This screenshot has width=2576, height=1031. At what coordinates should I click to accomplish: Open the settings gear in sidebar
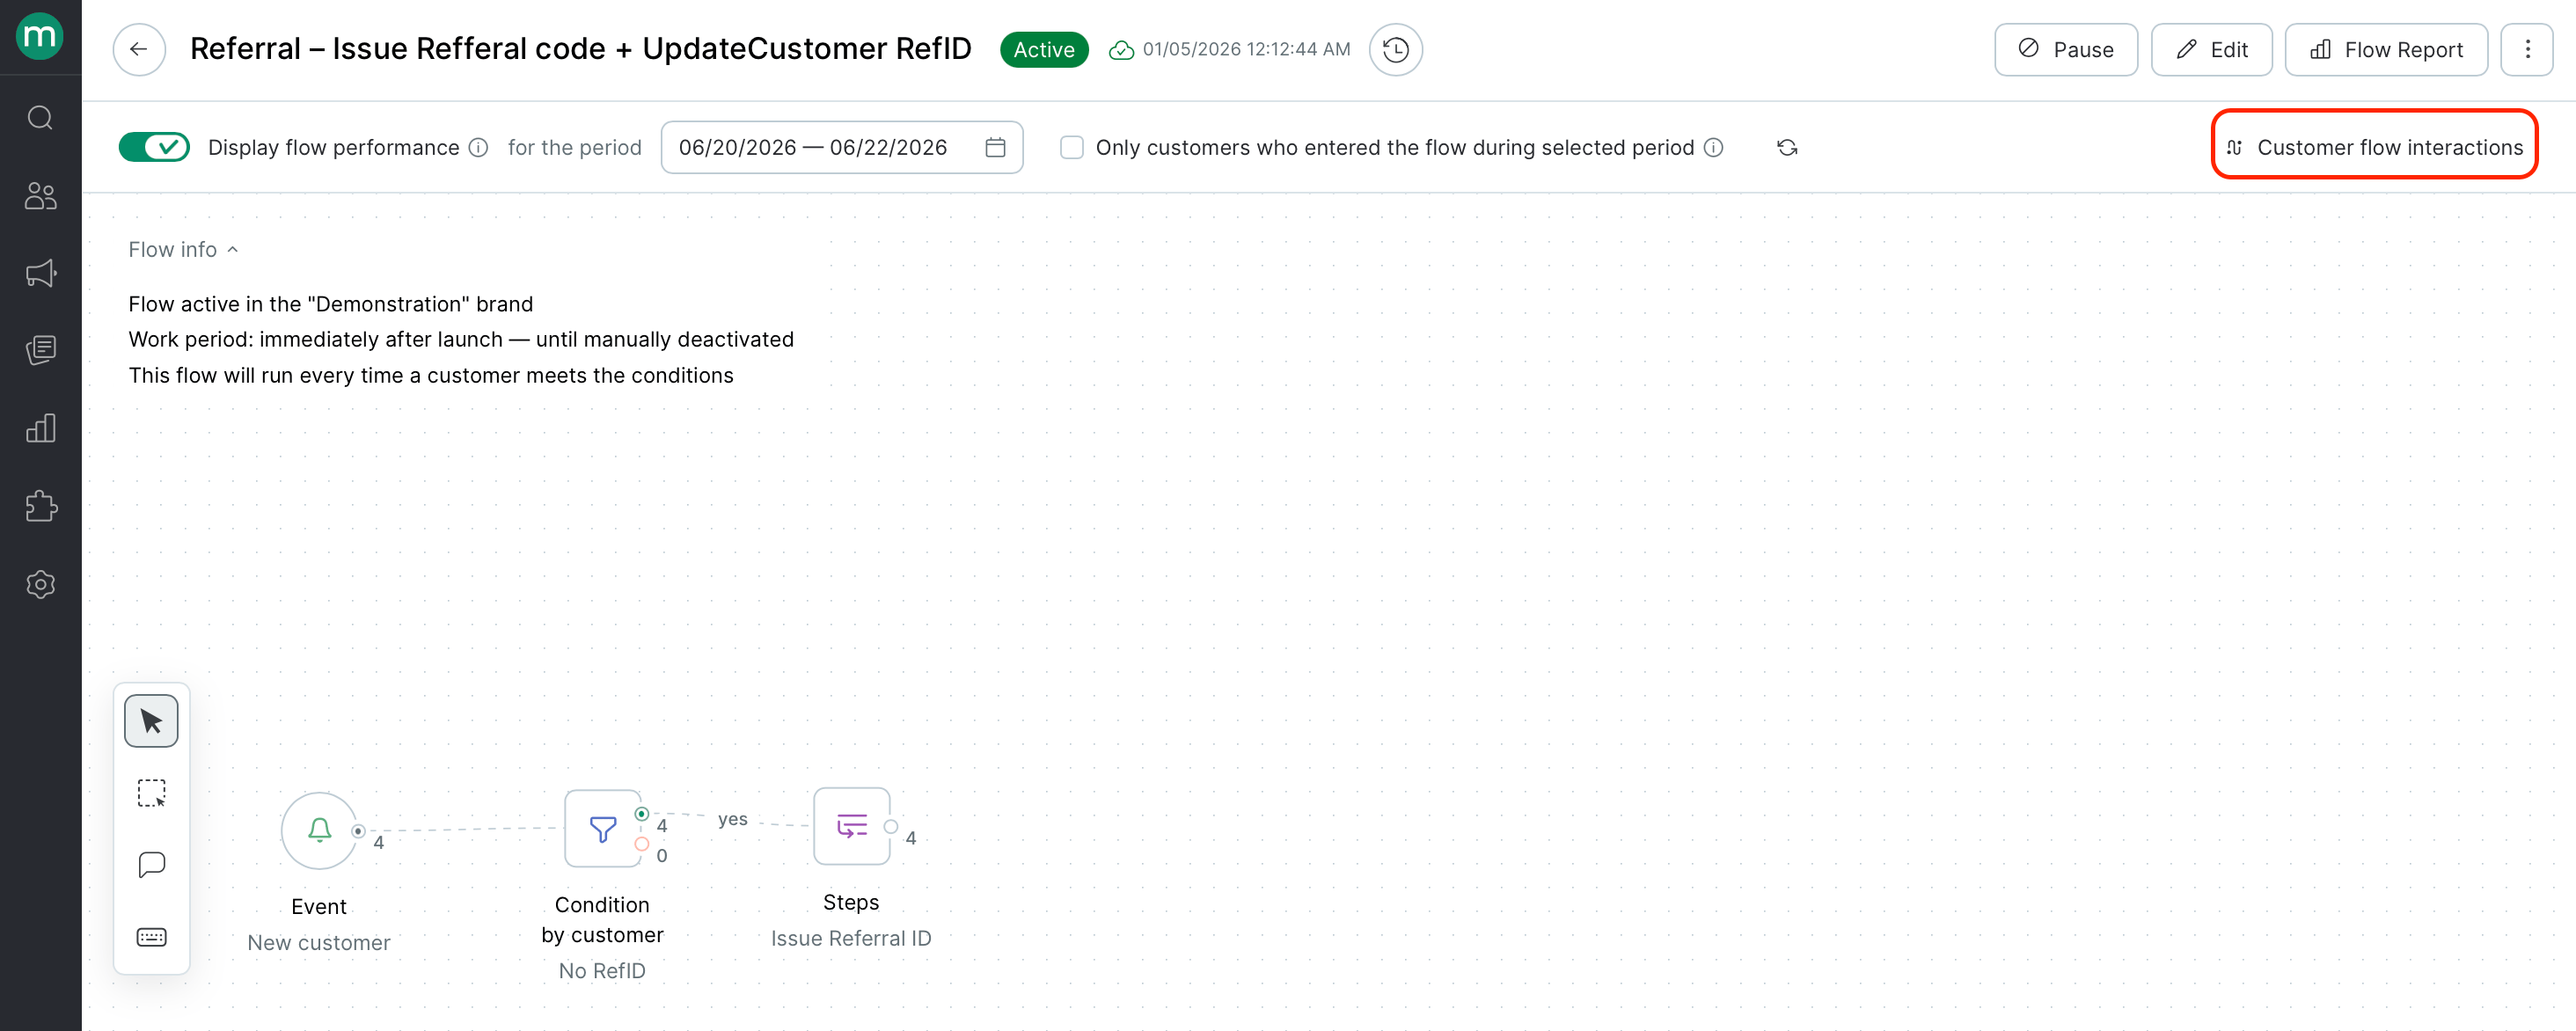coord(40,584)
